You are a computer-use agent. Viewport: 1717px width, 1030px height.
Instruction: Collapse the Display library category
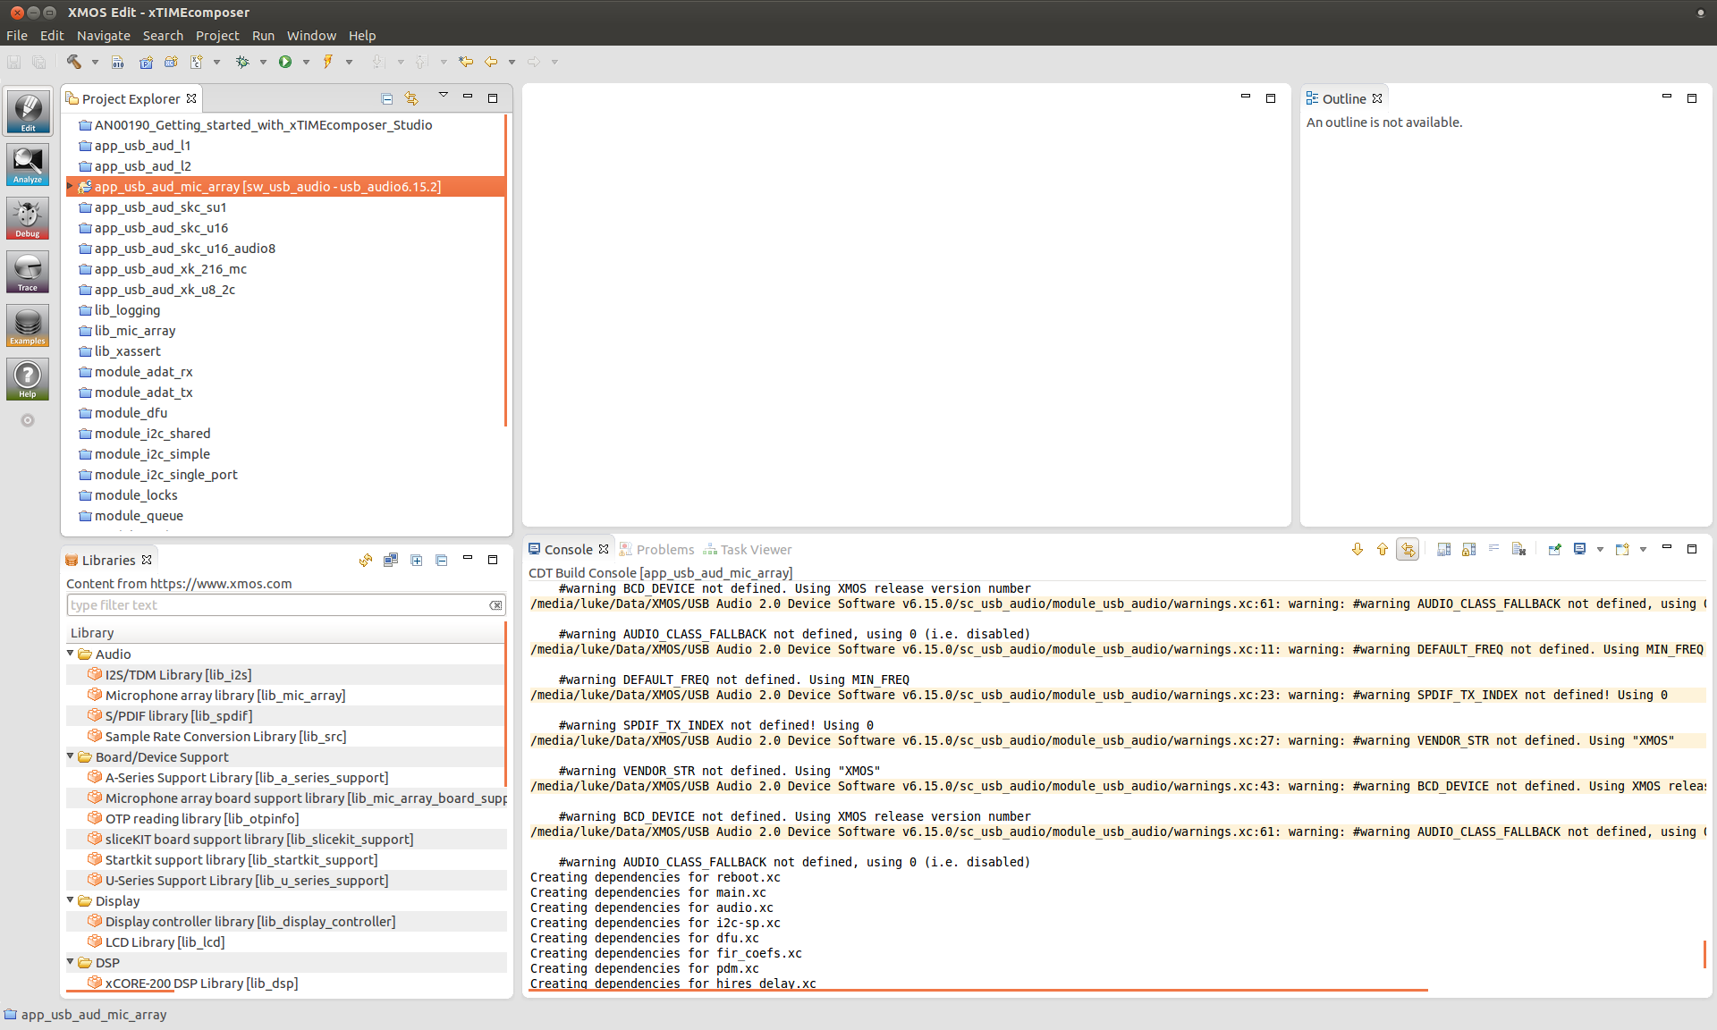click(x=71, y=900)
